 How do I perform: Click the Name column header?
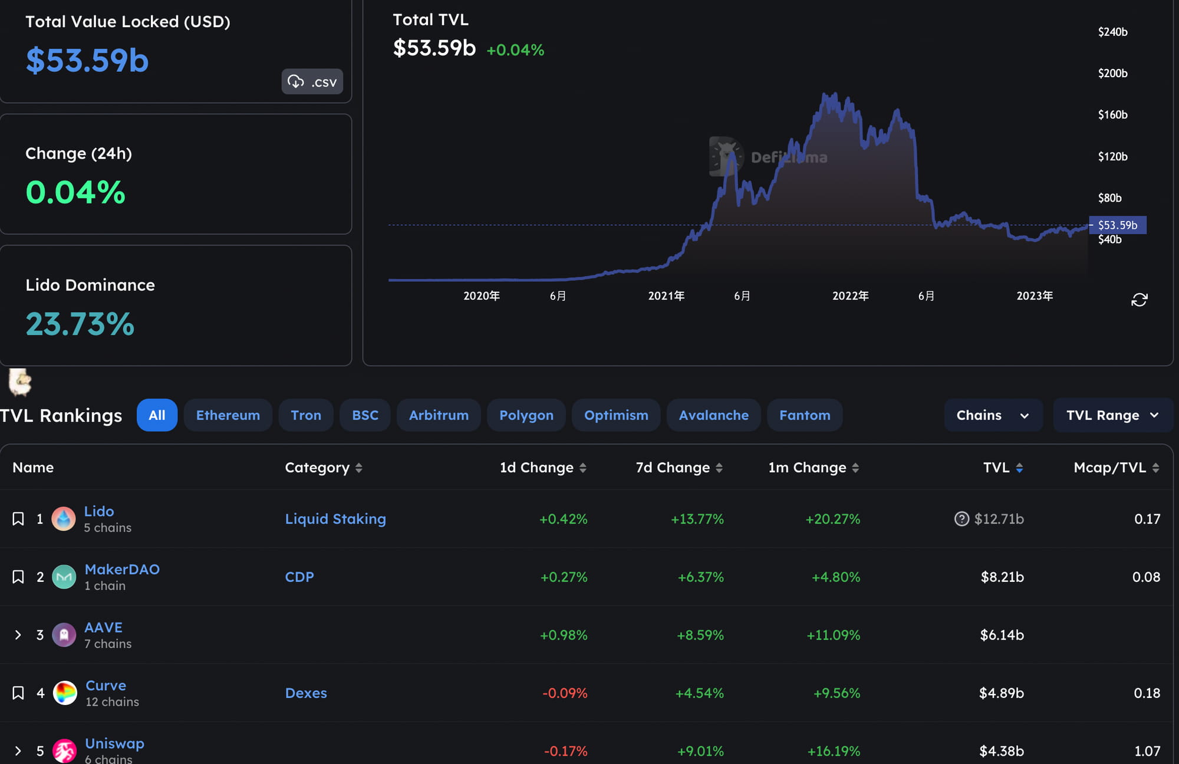click(33, 467)
